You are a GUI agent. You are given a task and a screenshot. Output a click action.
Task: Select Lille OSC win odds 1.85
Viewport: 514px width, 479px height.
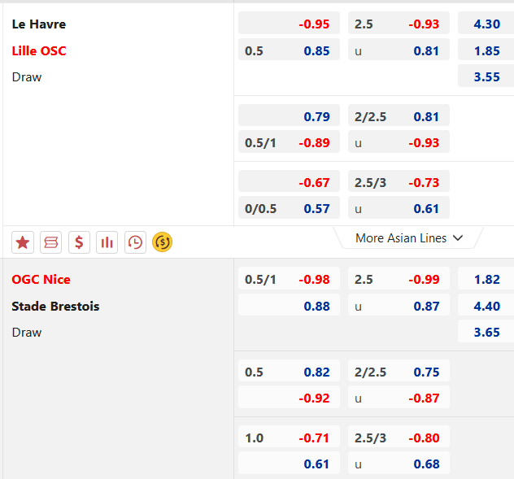486,50
